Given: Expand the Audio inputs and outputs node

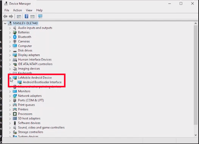Looking at the screenshot, I should [10, 28].
